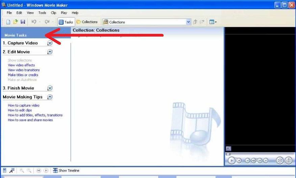
Task: Split the clip at the current frame
Action: [x=280, y=161]
